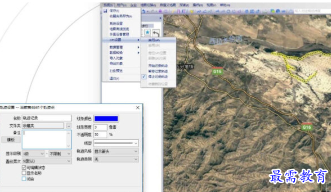Open 打印预览 from the system menu
331x192 pixels.
tap(121, 71)
